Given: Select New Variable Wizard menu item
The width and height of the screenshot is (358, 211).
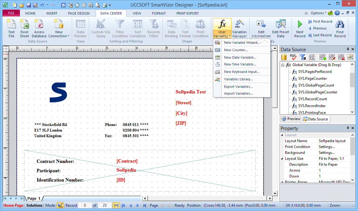Looking at the screenshot, I should coord(242,43).
